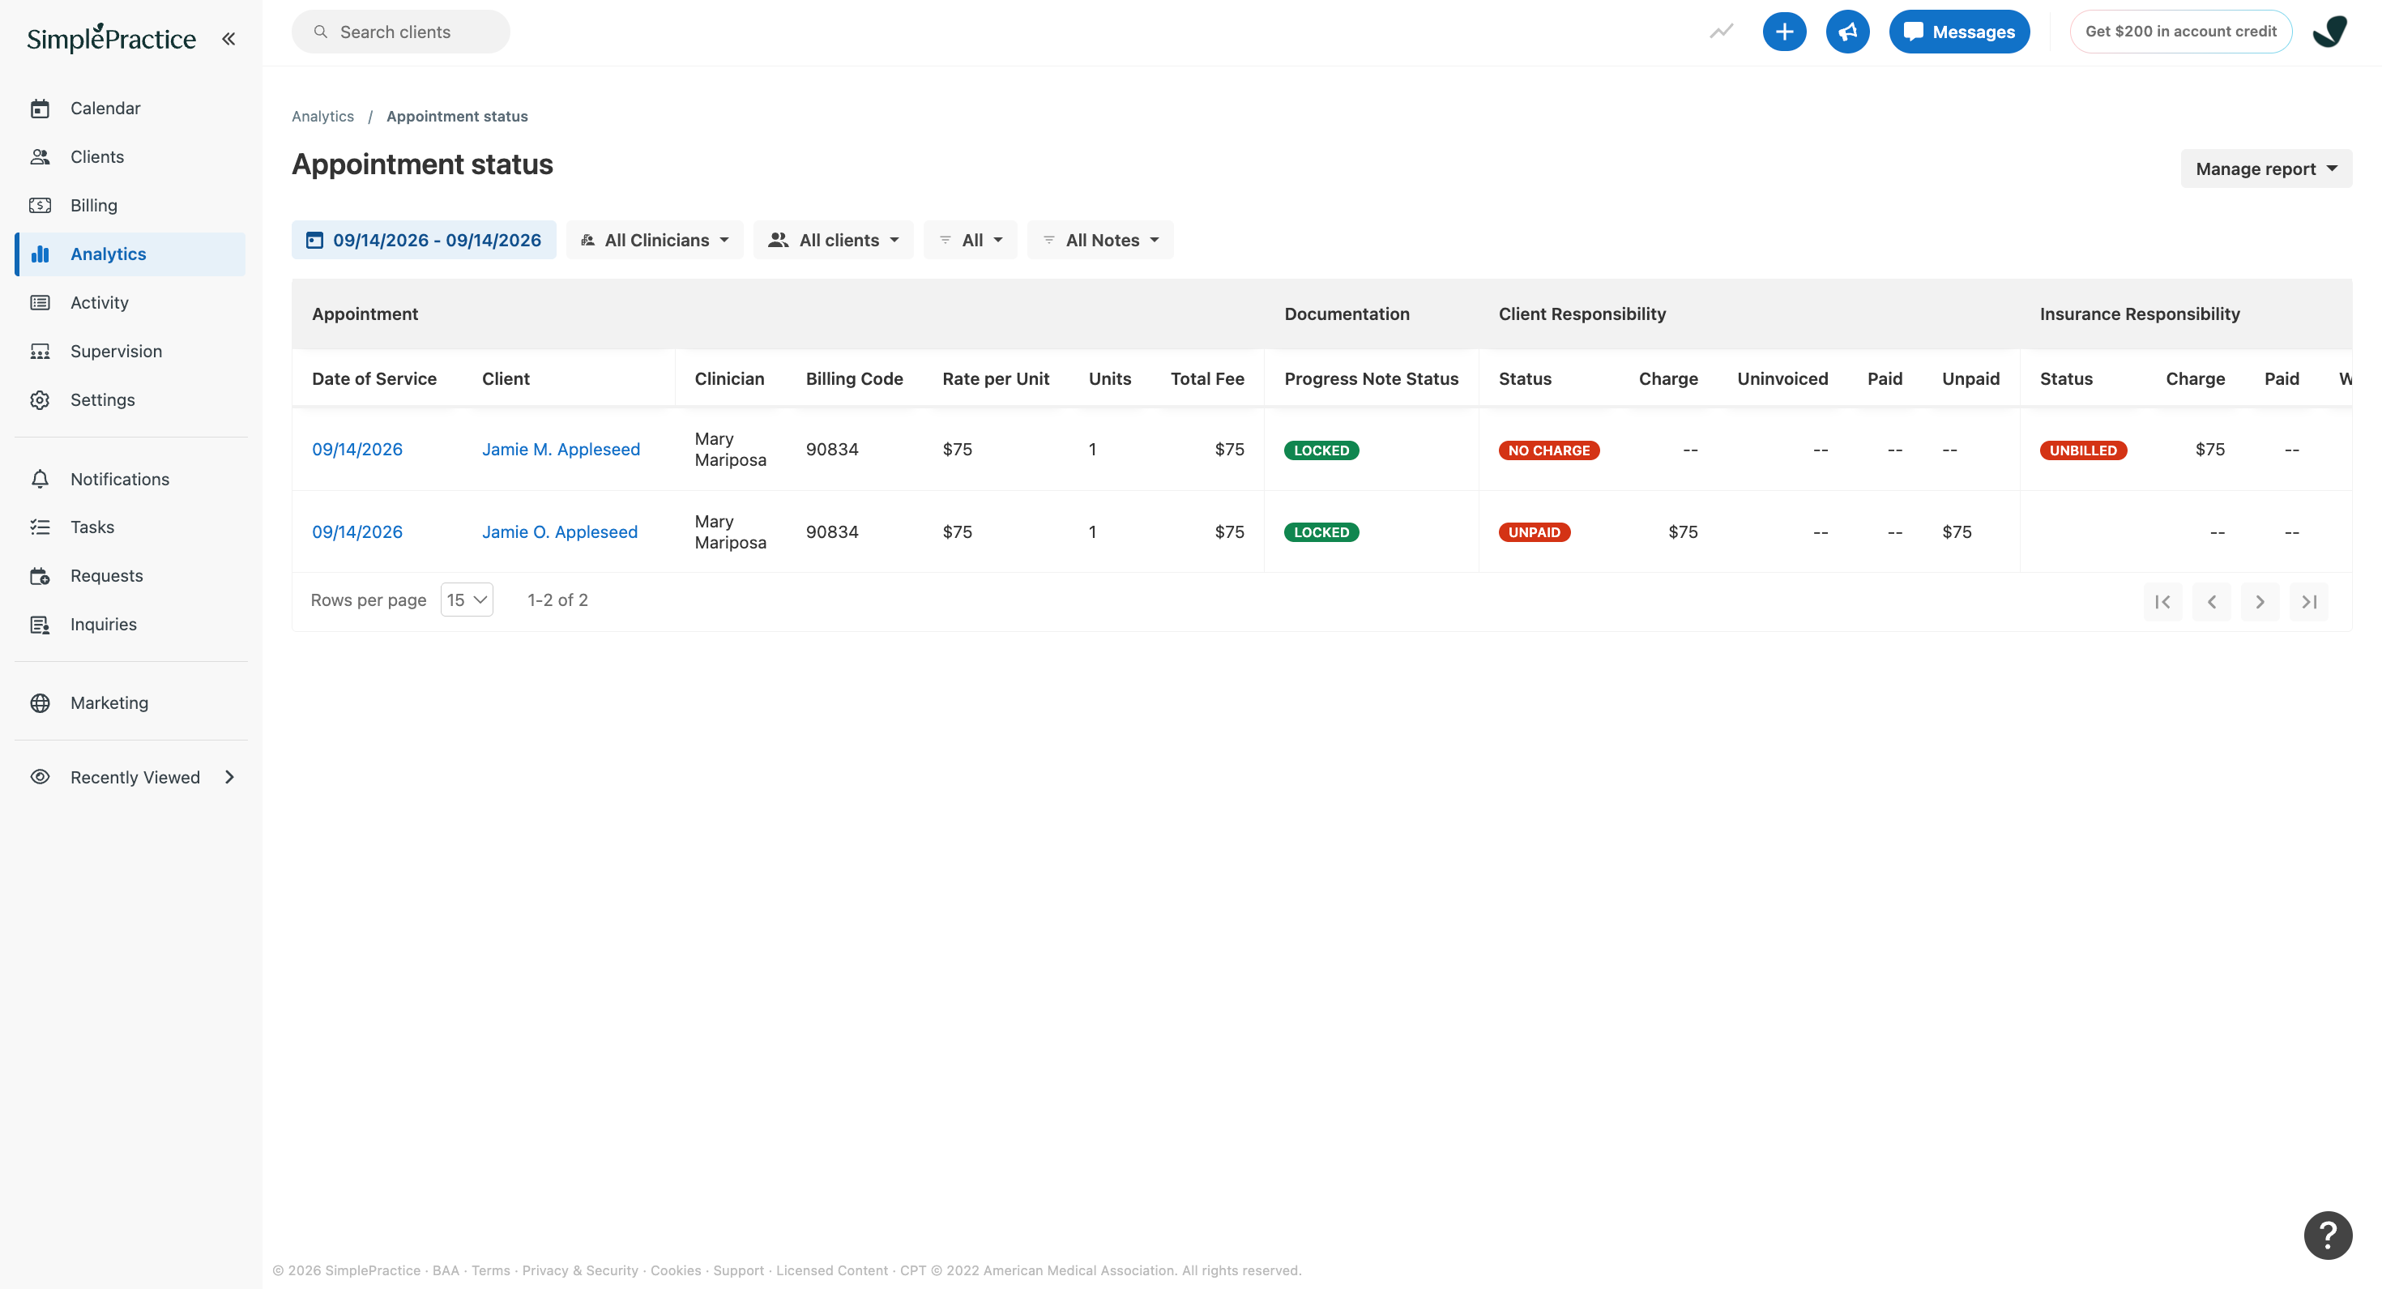The height and width of the screenshot is (1289, 2382).
Task: Expand the All clients filter
Action: [833, 241]
